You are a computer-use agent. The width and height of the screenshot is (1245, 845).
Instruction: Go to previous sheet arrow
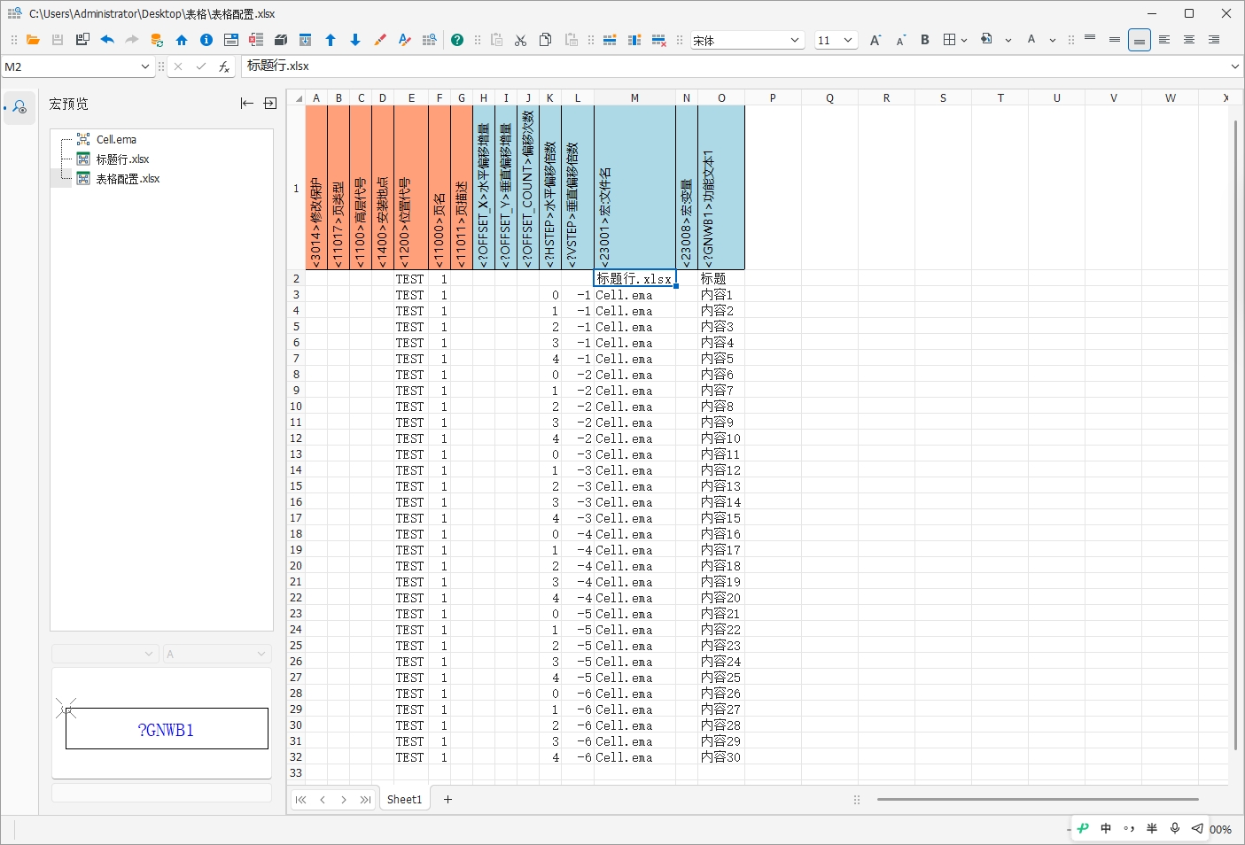click(323, 800)
